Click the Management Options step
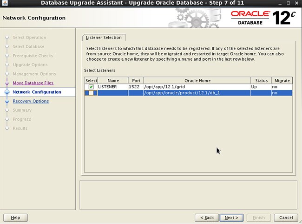The image size is (302, 224). coord(34,74)
